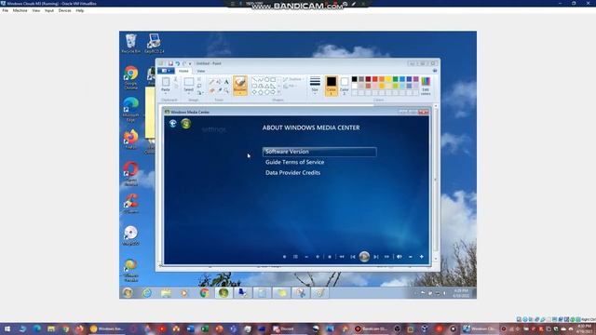
Task: Open Guide Terms of Service
Action: 294,162
